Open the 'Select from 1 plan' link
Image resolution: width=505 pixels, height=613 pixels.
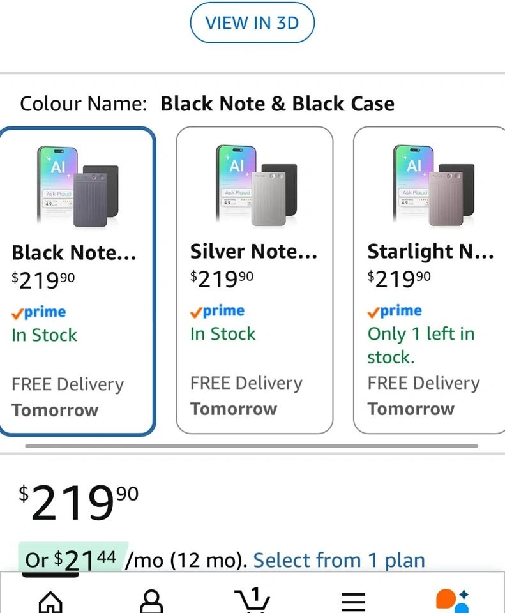pos(339,561)
